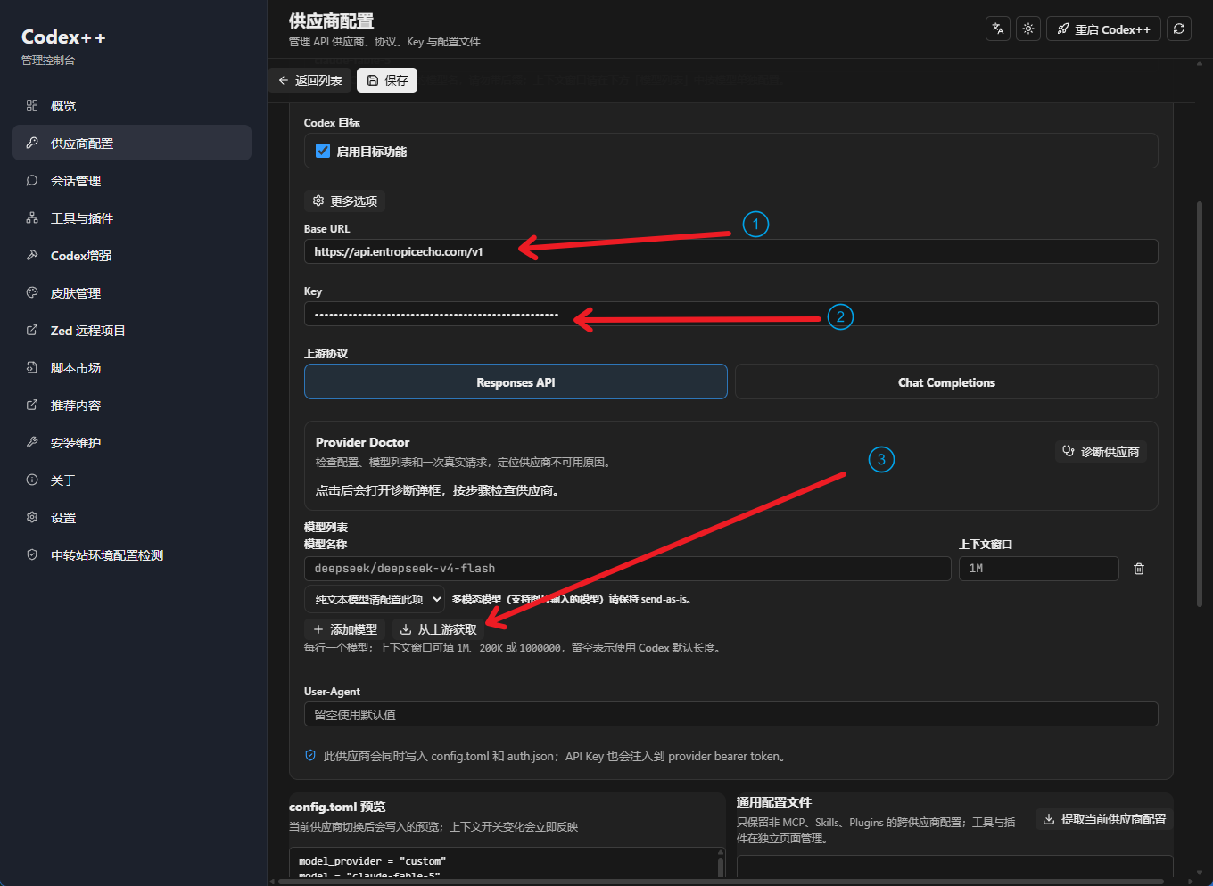The image size is (1213, 886).
Task: Click 返回列表 to go back
Action: click(310, 80)
